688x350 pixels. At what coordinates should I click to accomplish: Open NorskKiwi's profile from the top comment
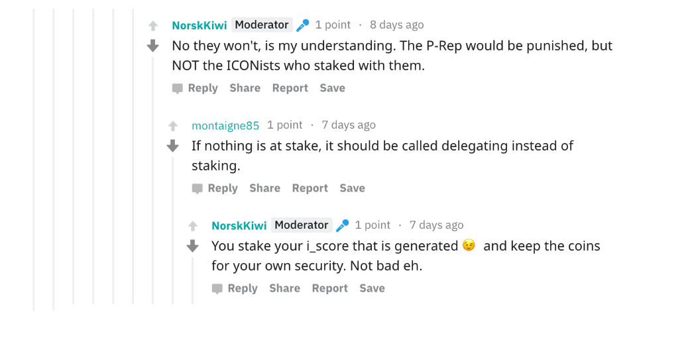click(x=199, y=25)
